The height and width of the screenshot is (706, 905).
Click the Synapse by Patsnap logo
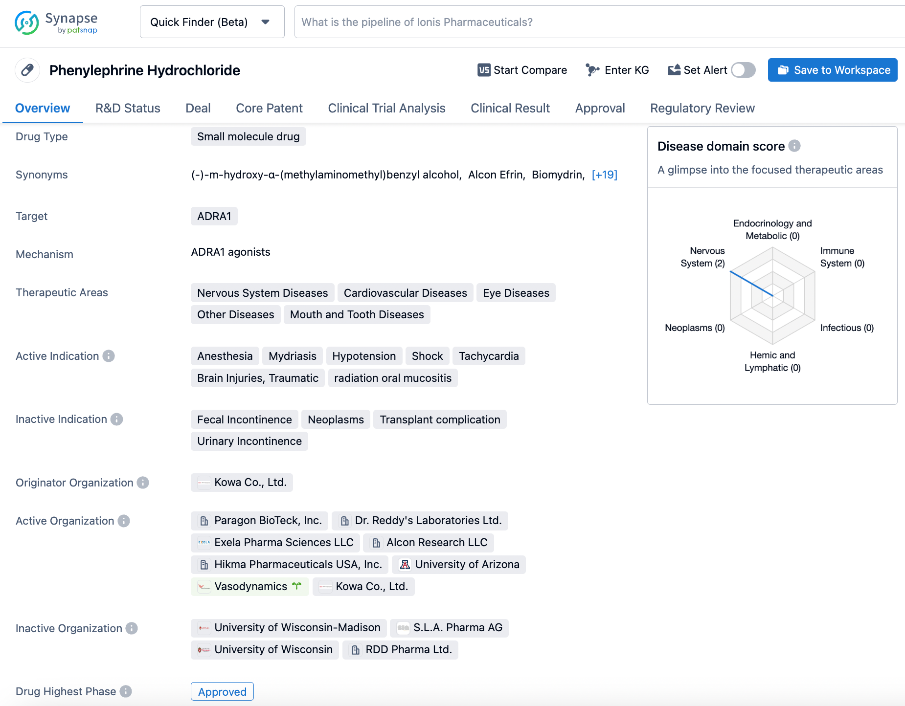tap(56, 22)
